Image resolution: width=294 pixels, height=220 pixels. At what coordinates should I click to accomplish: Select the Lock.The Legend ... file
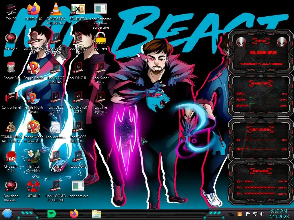tap(100, 98)
